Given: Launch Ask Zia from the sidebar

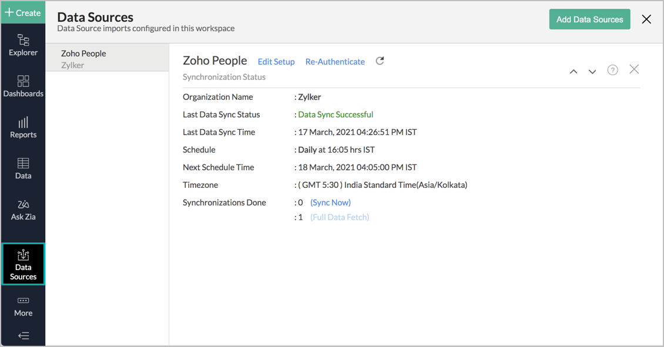Looking at the screenshot, I should [23, 208].
